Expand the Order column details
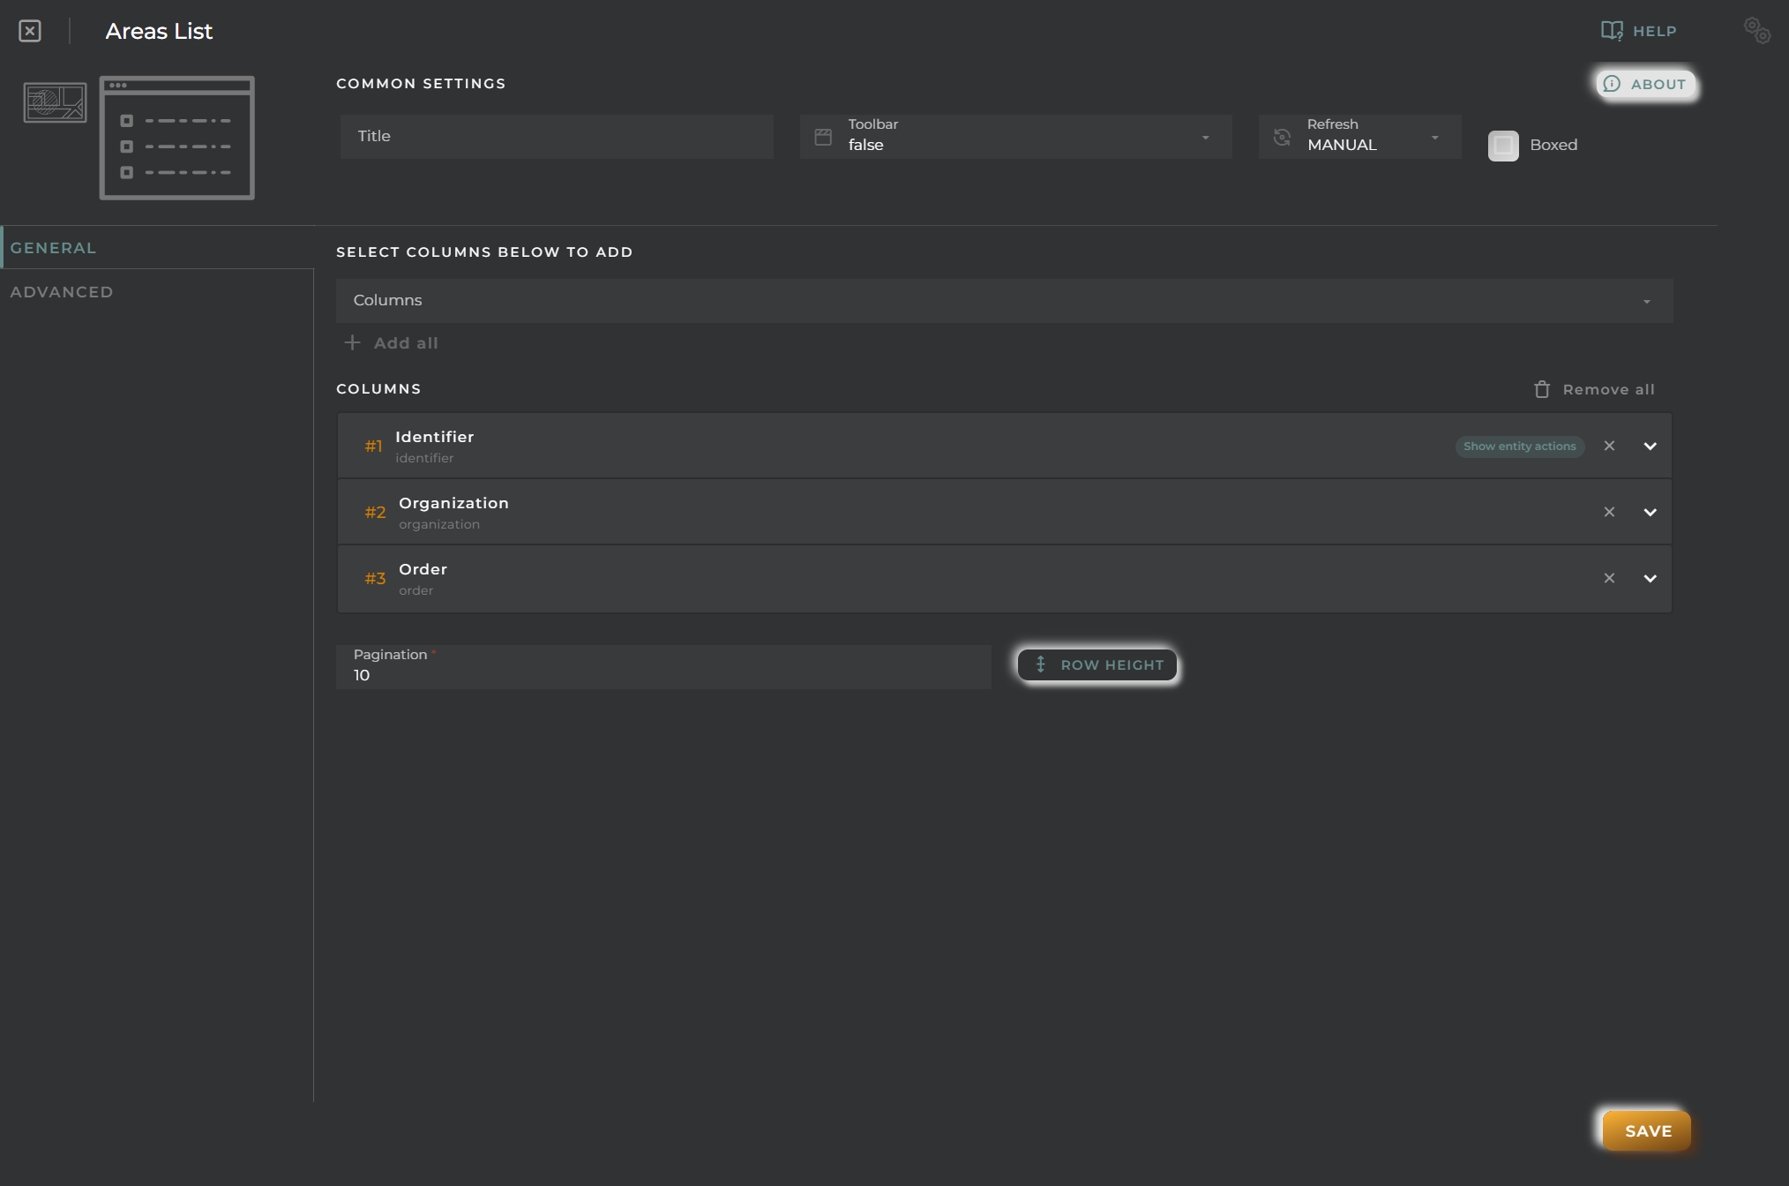1789x1186 pixels. 1650,577
